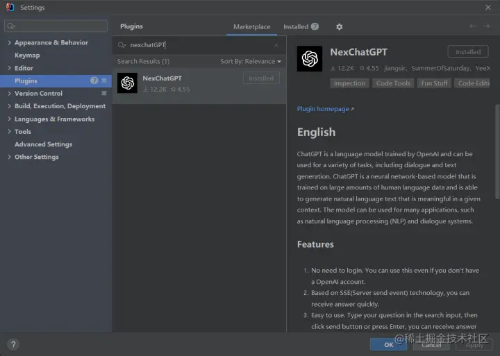Click the Code Editing tag
Image resolution: width=500 pixels, height=356 pixels.
472,83
